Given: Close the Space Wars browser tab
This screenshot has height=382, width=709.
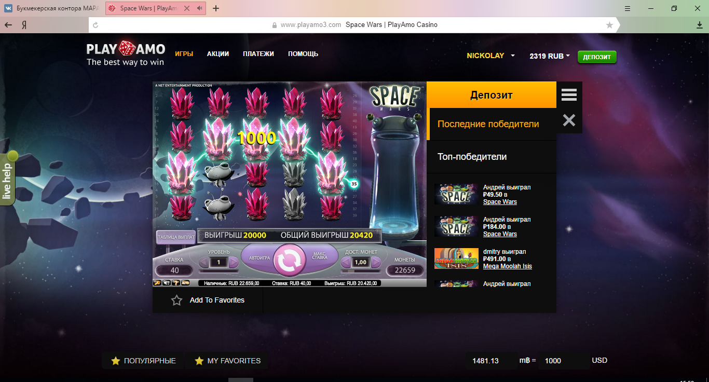Looking at the screenshot, I should point(187,8).
